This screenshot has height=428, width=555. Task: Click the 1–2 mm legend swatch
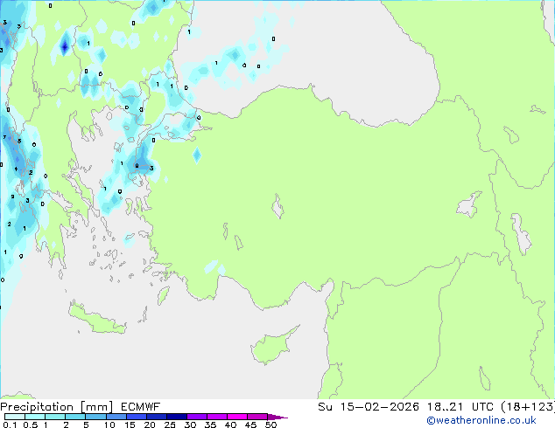(x=55, y=417)
